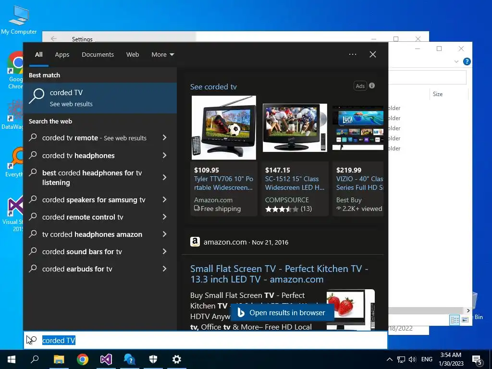Click Open results in browser button
Image resolution: width=492 pixels, height=369 pixels.
(x=282, y=312)
